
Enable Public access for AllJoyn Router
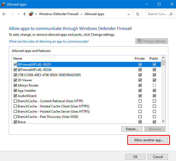(154, 85)
